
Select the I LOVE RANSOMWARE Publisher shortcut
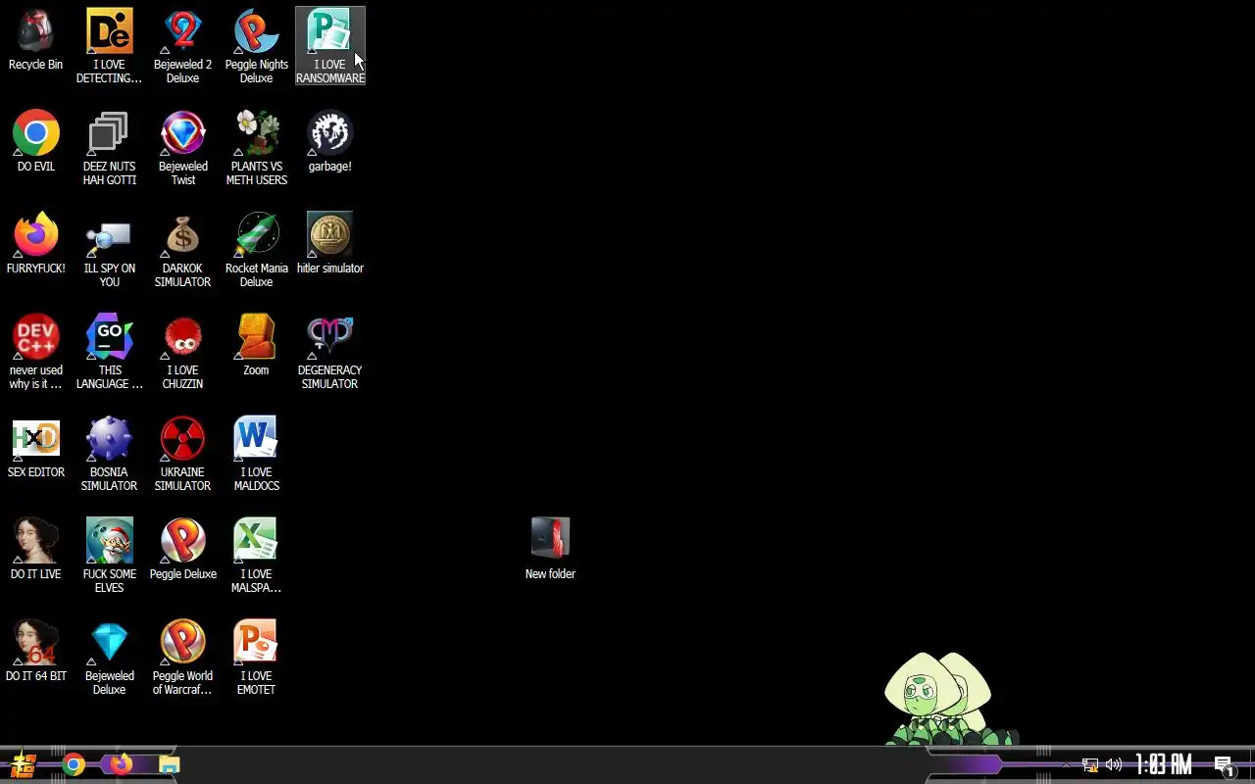[329, 46]
